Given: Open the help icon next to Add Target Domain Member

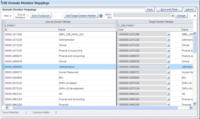Looking at the screenshot, I should pos(101,16).
